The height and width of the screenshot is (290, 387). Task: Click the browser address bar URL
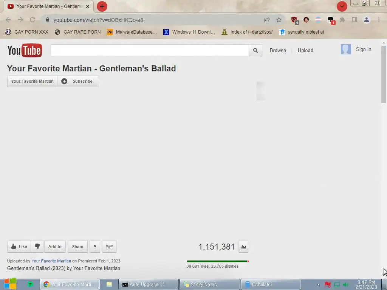98,20
